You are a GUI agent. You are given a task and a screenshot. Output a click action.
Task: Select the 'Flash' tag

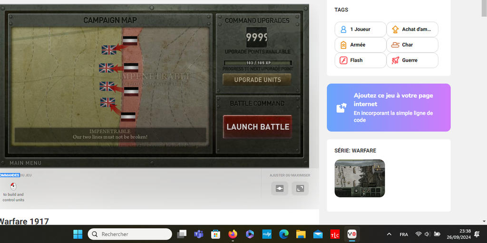tap(360, 60)
